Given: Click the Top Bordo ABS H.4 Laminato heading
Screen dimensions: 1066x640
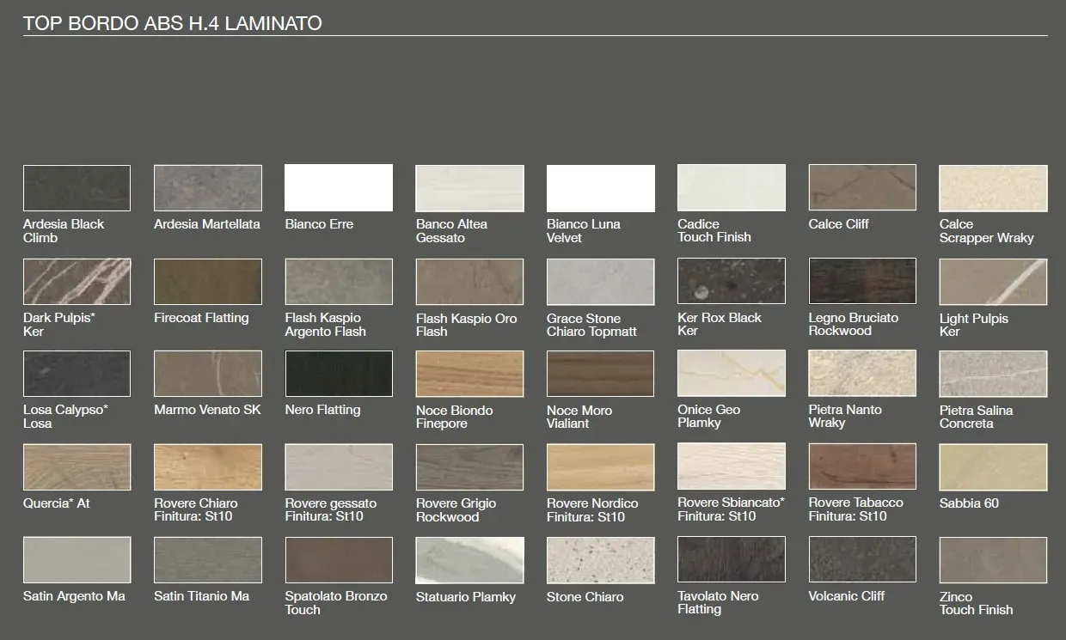Looking at the screenshot, I should click(173, 23).
